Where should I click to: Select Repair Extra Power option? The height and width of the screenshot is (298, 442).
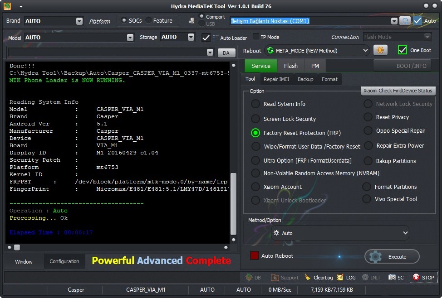(x=368, y=145)
